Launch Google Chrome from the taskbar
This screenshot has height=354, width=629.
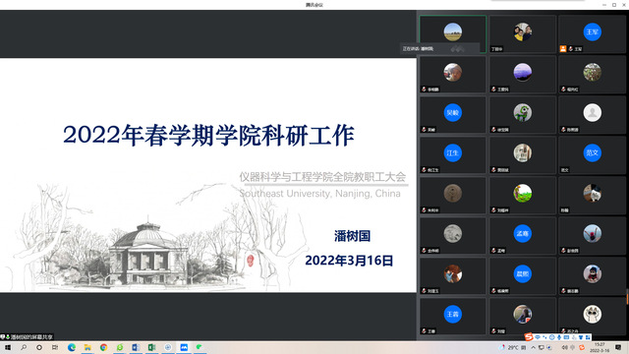(x=103, y=347)
